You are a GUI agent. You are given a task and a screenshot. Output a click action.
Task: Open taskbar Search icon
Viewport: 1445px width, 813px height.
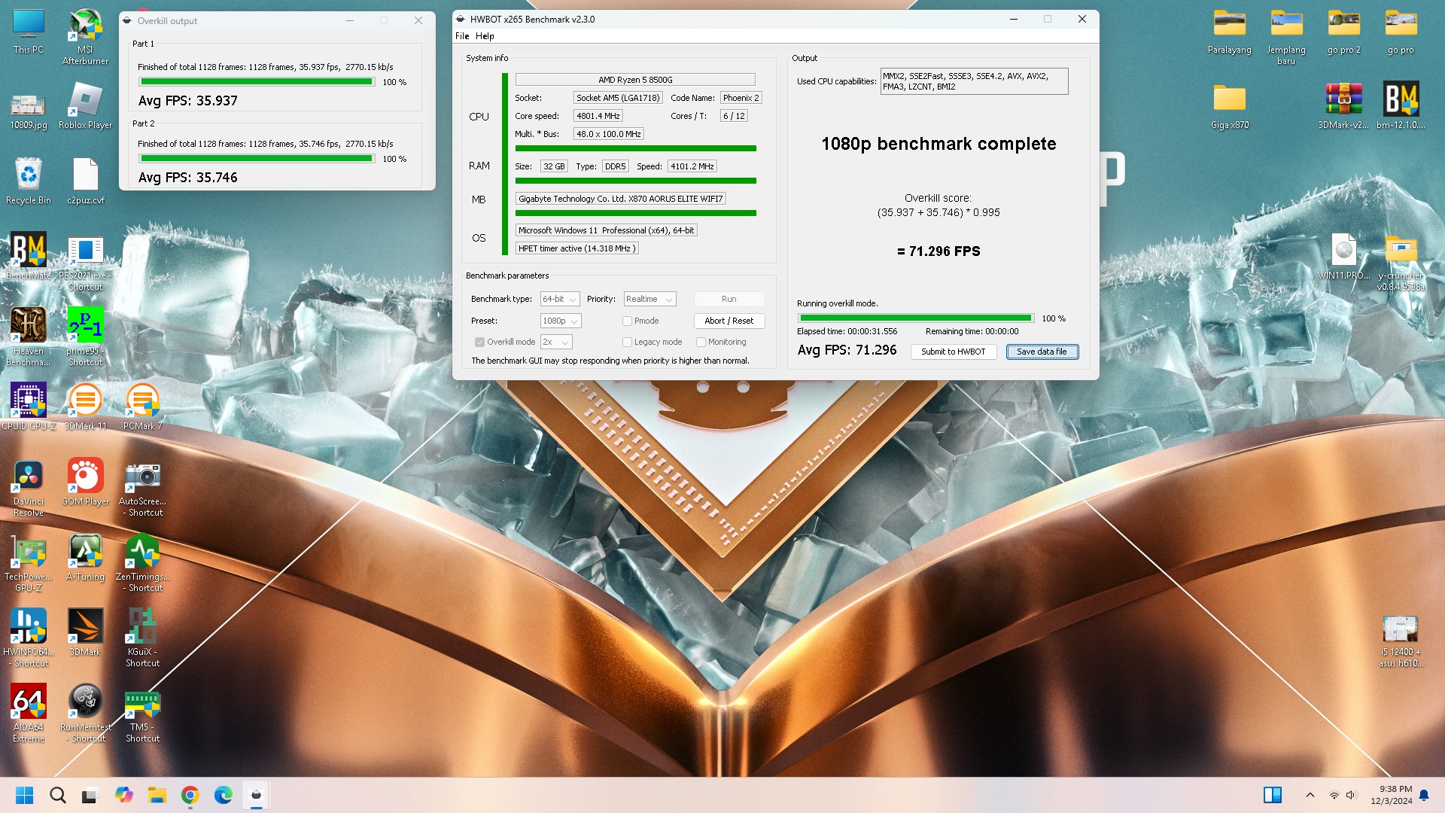[x=57, y=795]
